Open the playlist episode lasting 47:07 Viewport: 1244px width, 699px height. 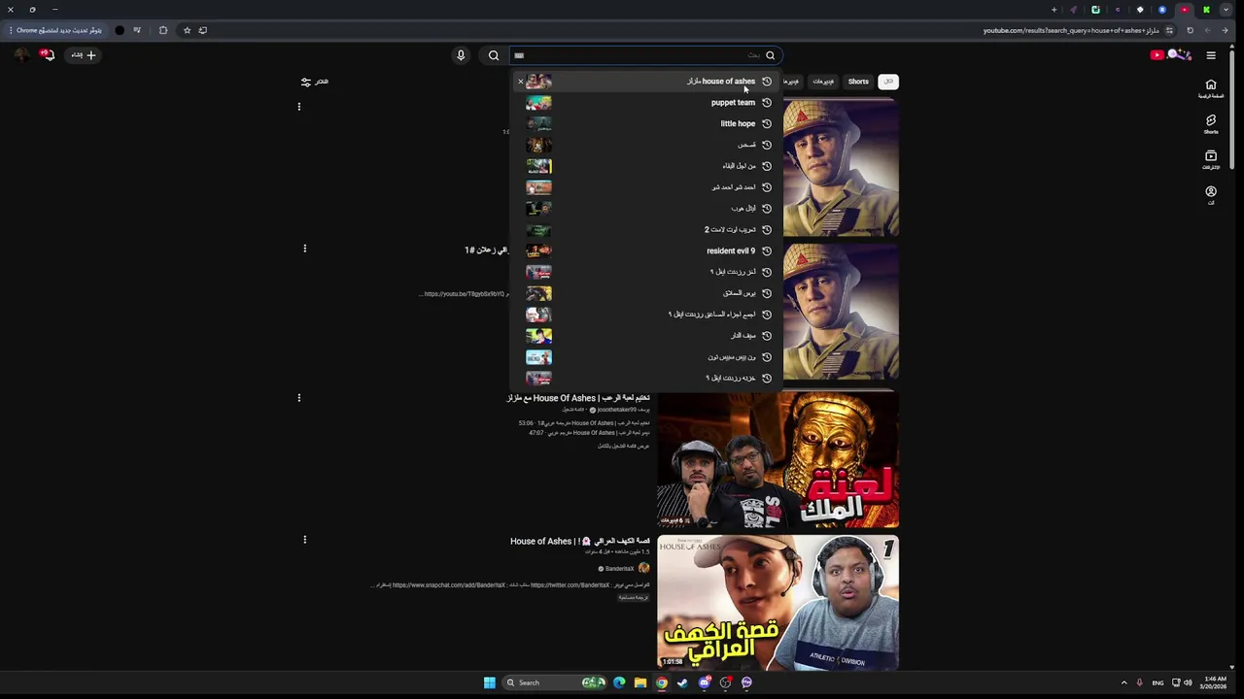coord(589,433)
